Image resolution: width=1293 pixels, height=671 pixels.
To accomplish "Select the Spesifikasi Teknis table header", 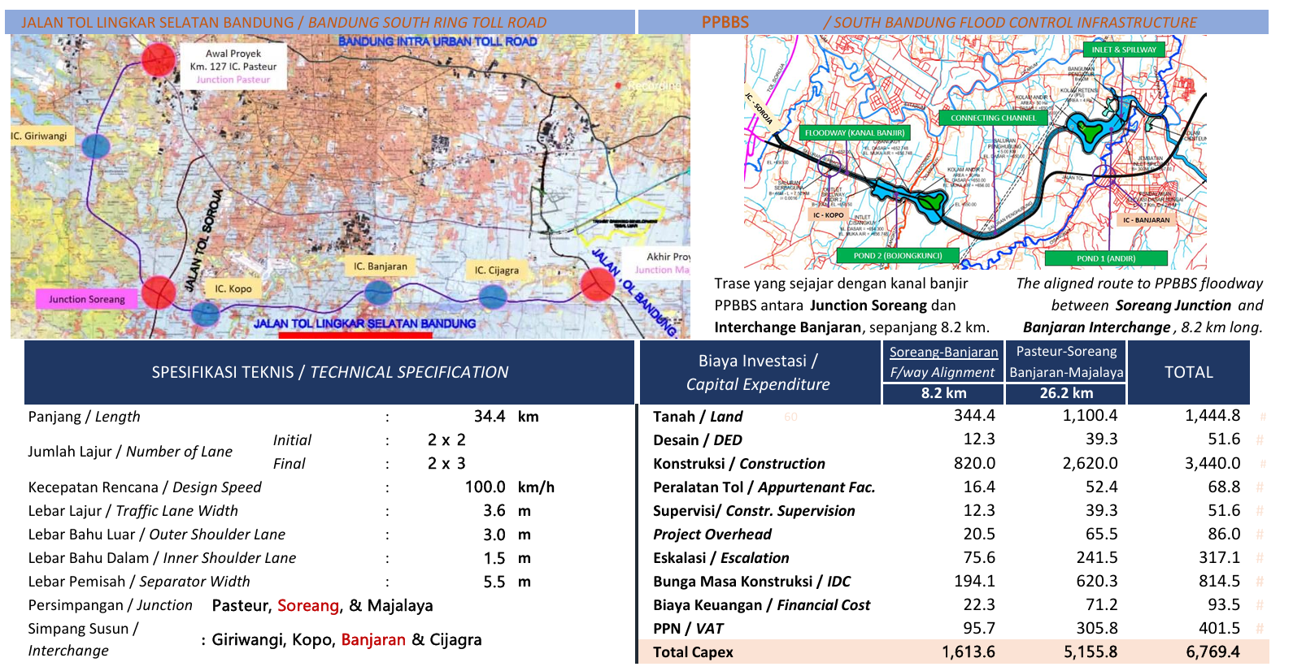I will click(329, 372).
